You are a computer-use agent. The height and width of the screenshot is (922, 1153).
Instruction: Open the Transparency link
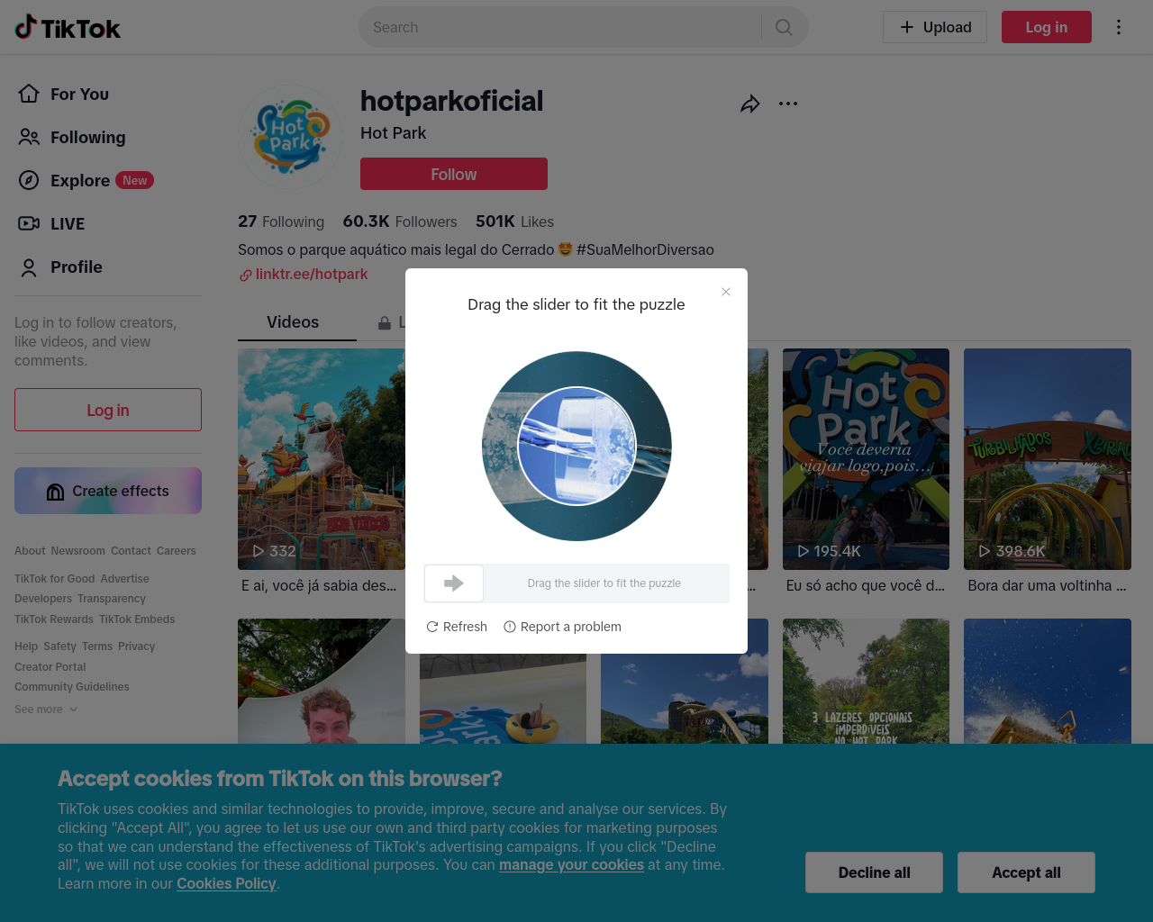pos(112,599)
